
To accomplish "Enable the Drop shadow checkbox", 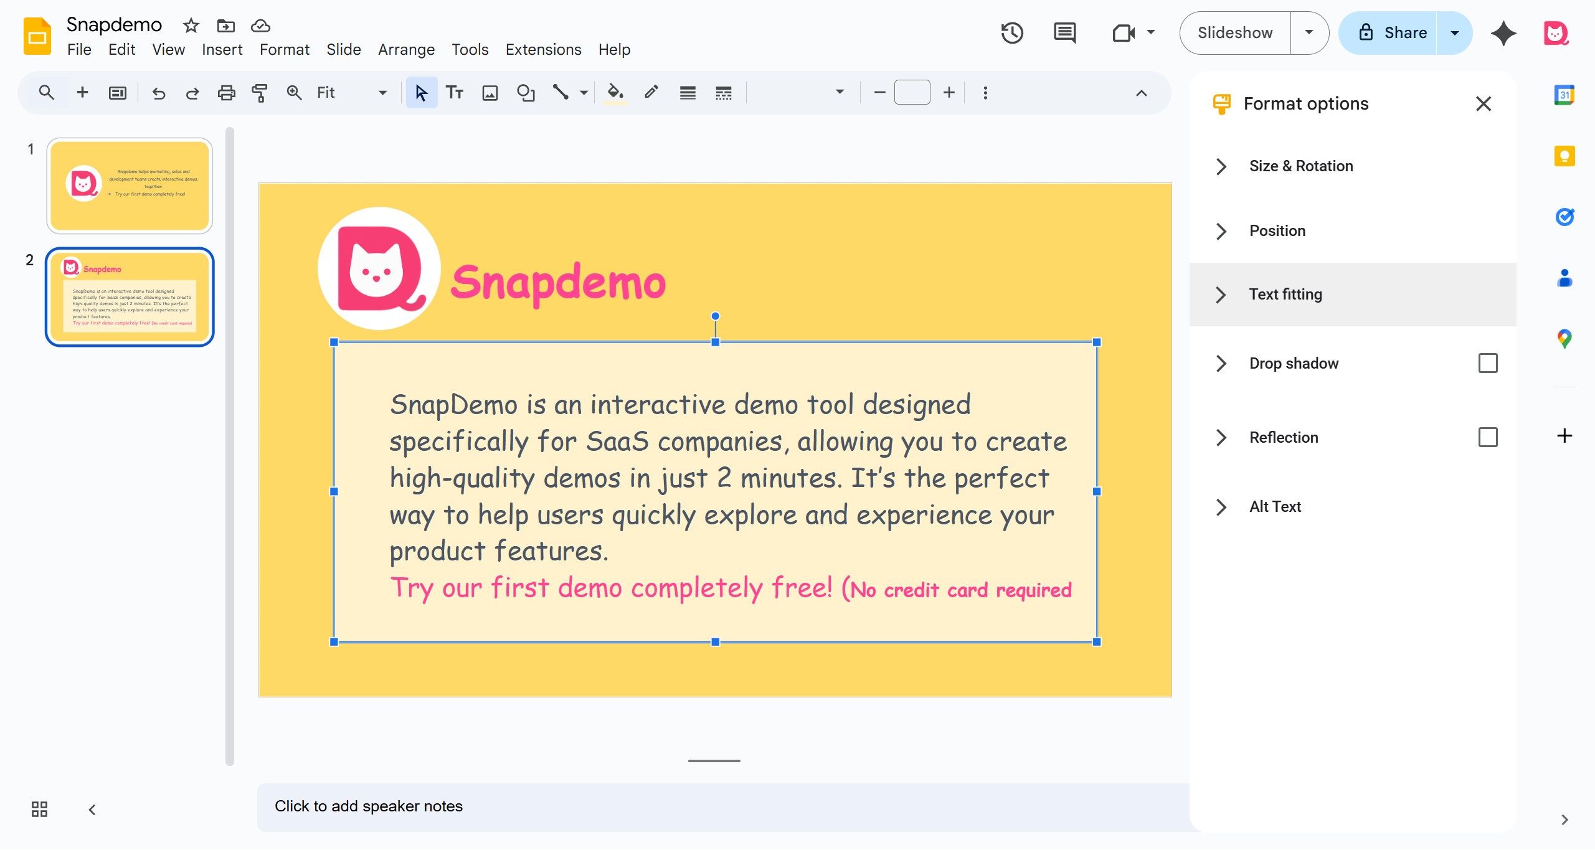I will [x=1488, y=363].
